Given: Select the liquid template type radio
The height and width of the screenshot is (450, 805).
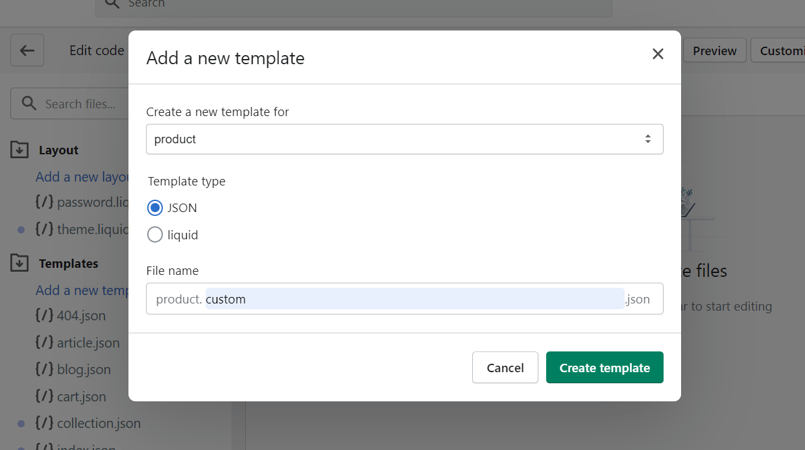Looking at the screenshot, I should [155, 235].
